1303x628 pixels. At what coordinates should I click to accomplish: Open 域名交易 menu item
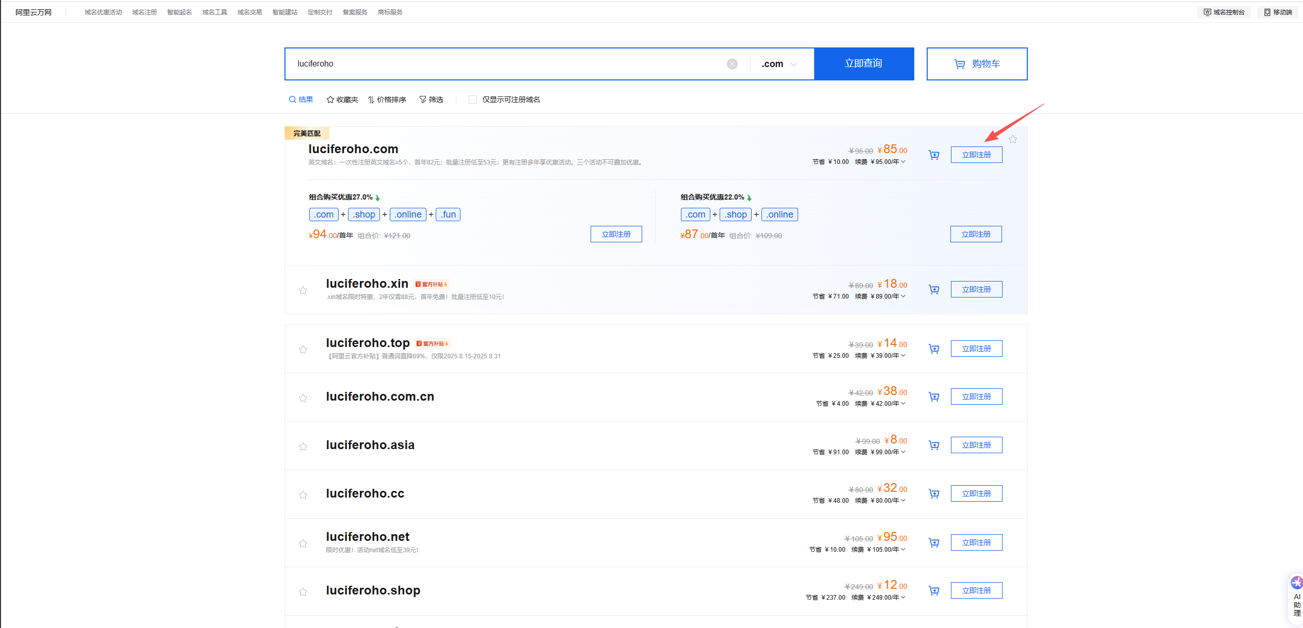click(249, 12)
